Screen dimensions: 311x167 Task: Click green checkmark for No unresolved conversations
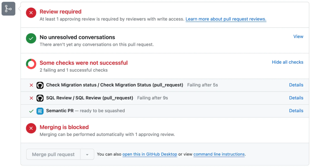click(31, 39)
